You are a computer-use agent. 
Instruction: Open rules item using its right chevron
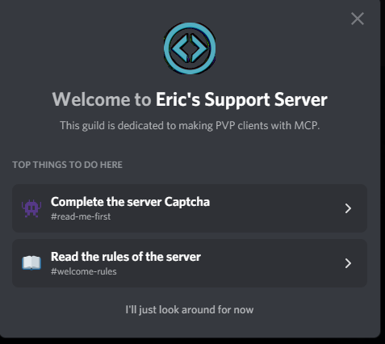(348, 263)
